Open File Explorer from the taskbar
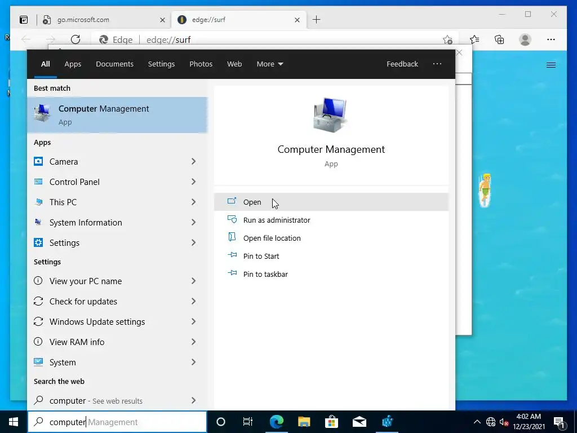 (x=304, y=422)
